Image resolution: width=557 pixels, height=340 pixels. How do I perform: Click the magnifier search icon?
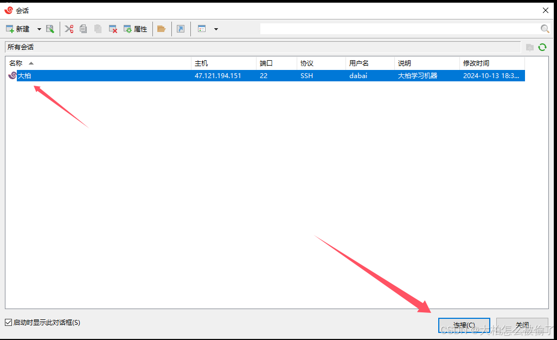click(x=545, y=29)
